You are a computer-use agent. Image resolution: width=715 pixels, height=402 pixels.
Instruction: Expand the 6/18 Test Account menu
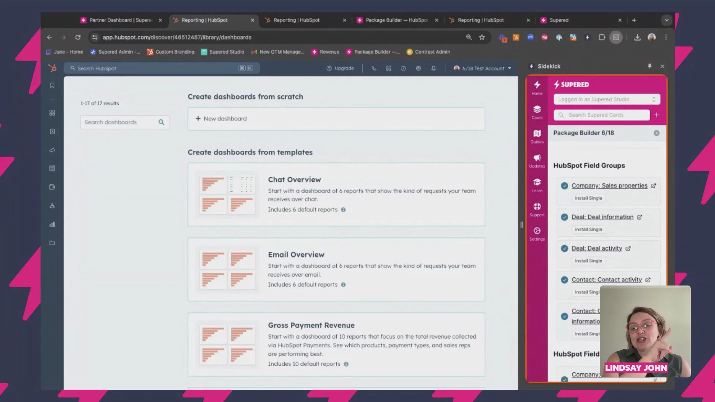[483, 68]
